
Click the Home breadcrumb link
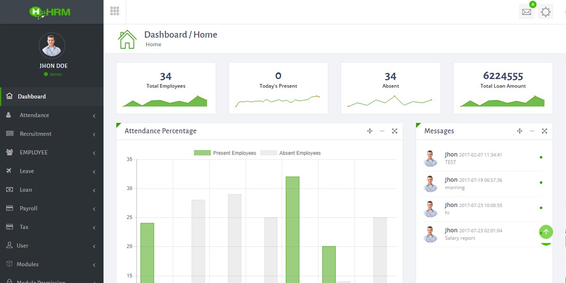[153, 44]
